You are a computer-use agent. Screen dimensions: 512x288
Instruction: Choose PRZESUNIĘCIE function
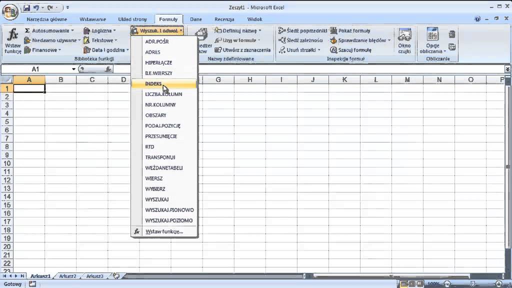point(164,136)
